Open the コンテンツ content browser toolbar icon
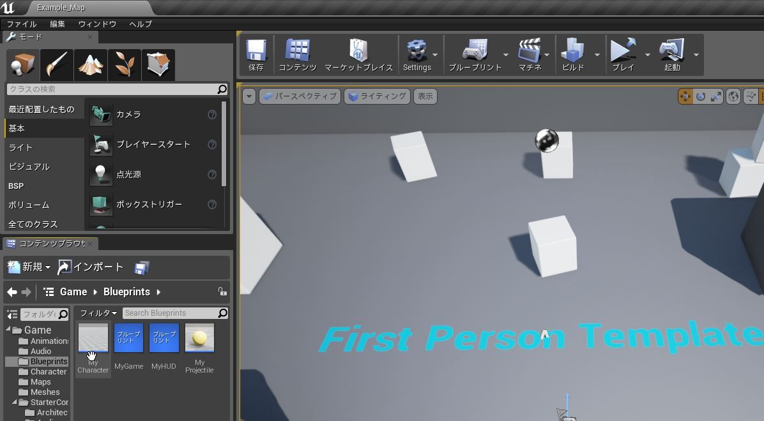Screen dimensions: 764x421 (298, 54)
